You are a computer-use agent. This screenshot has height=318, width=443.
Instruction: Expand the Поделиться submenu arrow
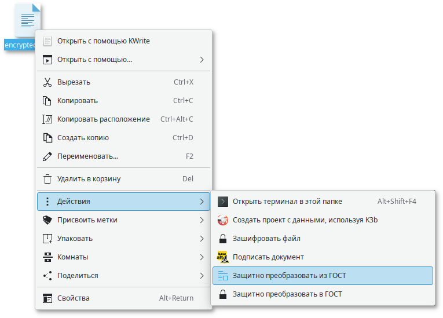coord(202,276)
